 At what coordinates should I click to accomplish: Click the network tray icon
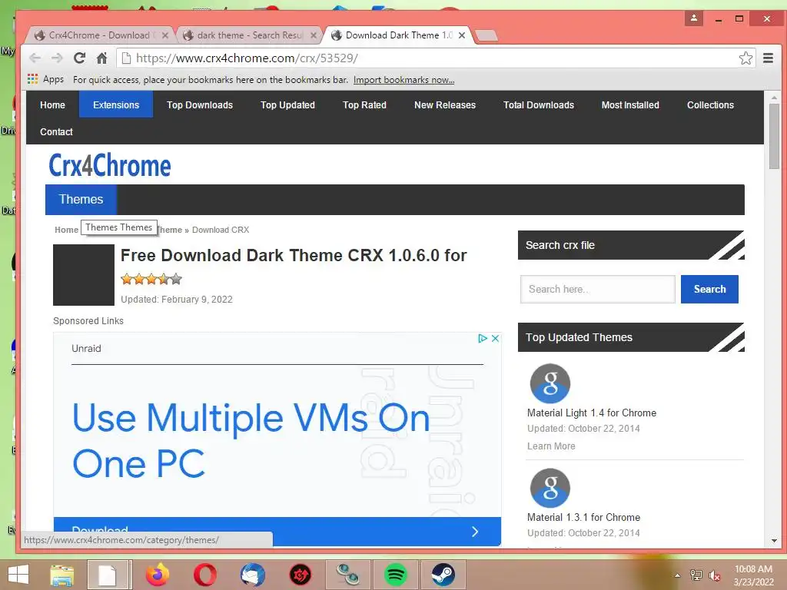pyautogui.click(x=696, y=575)
